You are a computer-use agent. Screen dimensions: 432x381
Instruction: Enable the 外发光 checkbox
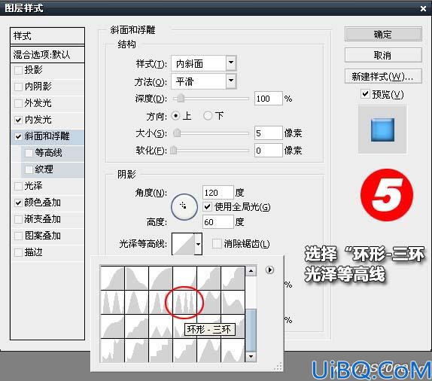pyautogui.click(x=18, y=103)
